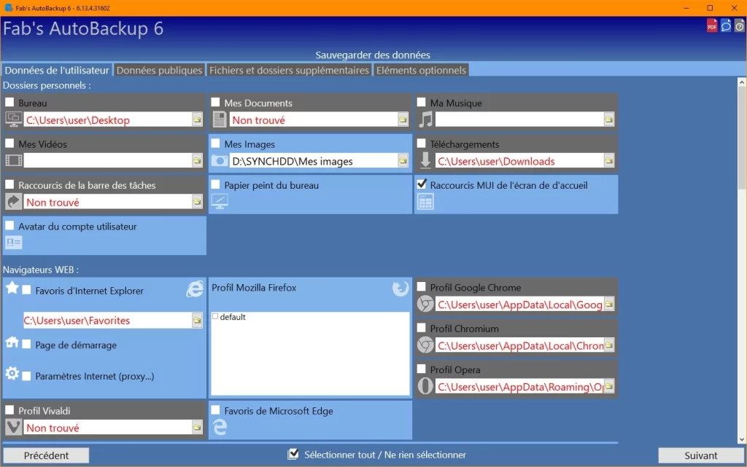Open the Données de l'utilisateur tab
747x467 pixels.
click(x=57, y=70)
